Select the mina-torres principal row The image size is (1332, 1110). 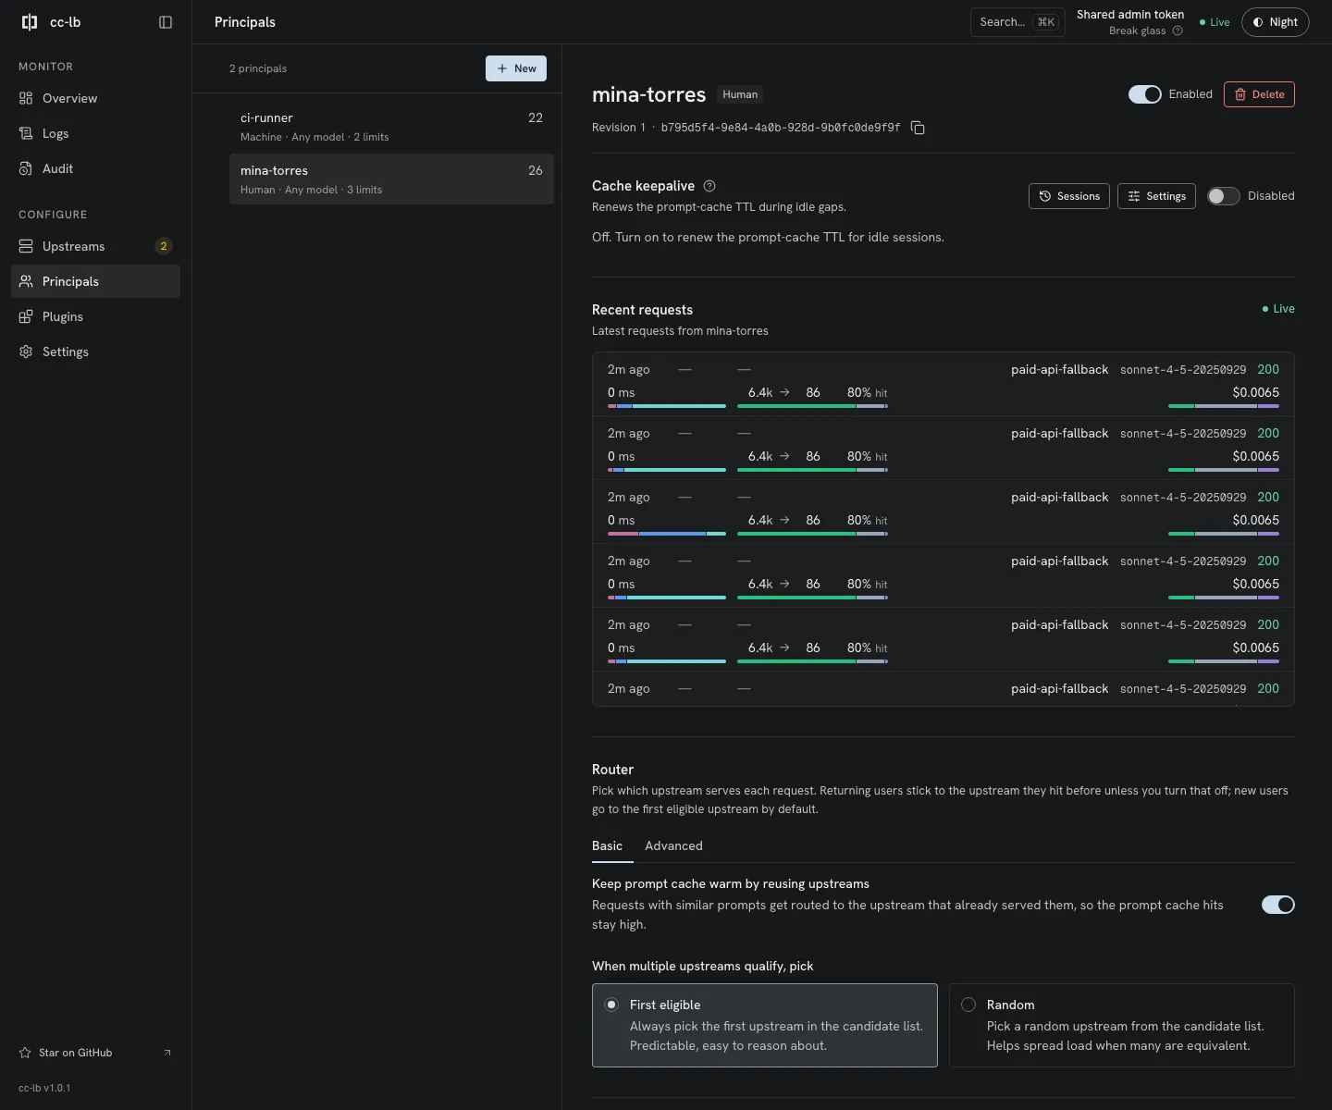(391, 179)
